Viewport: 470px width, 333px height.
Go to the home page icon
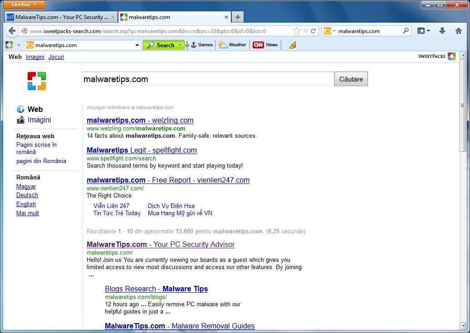point(458,31)
